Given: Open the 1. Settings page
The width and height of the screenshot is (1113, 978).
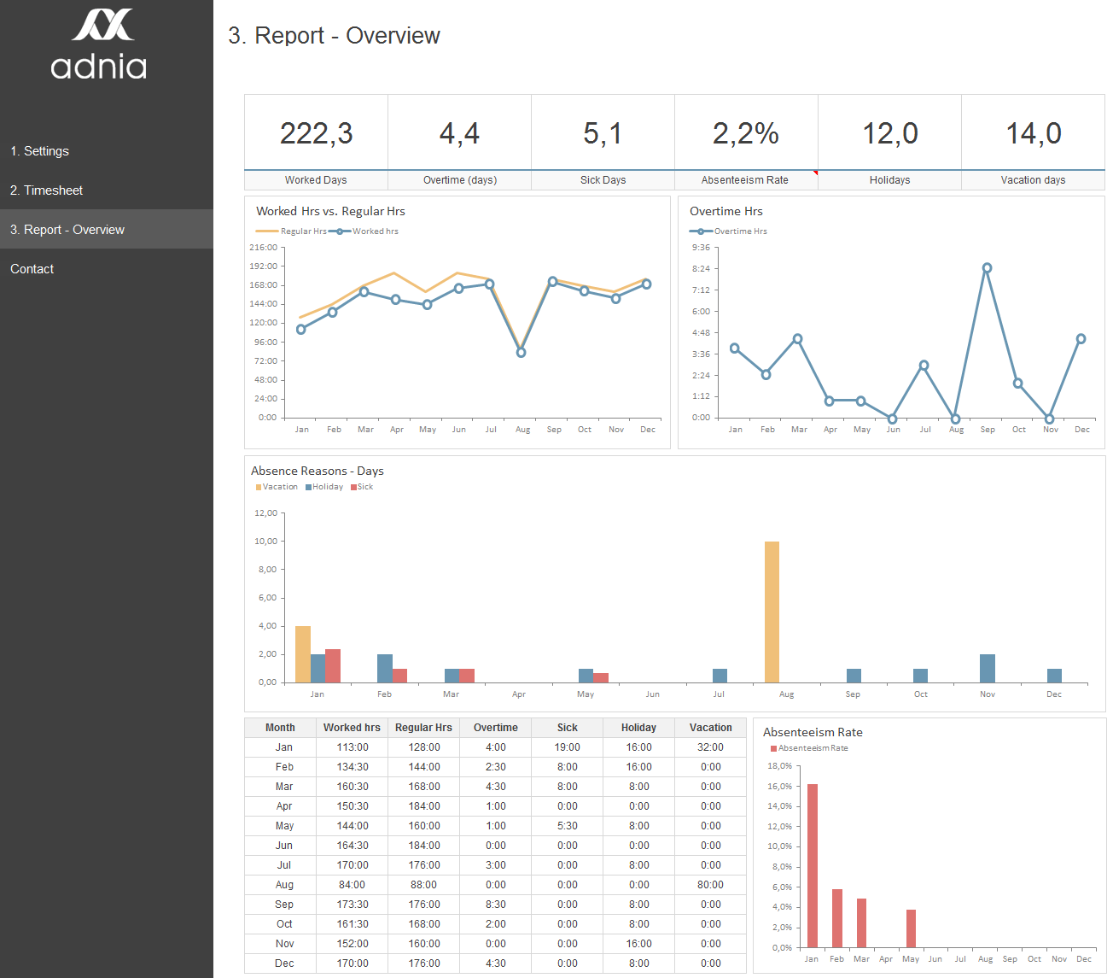Looking at the screenshot, I should click(39, 150).
